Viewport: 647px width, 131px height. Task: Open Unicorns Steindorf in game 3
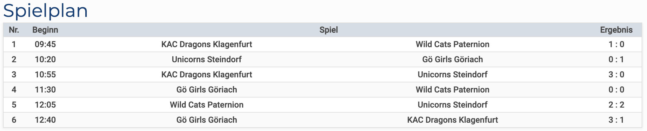point(453,75)
